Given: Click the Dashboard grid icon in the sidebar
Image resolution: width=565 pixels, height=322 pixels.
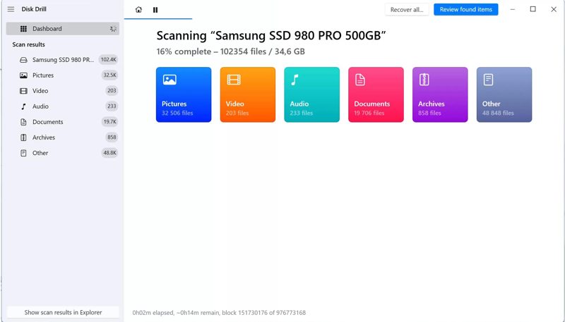Looking at the screenshot, I should 23,29.
